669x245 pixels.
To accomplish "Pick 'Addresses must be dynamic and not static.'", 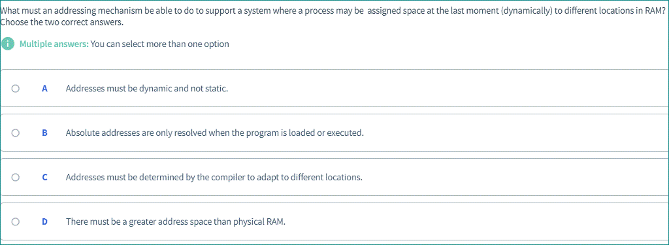I will [x=147, y=89].
